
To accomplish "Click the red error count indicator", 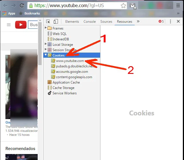I will point(161,22).
